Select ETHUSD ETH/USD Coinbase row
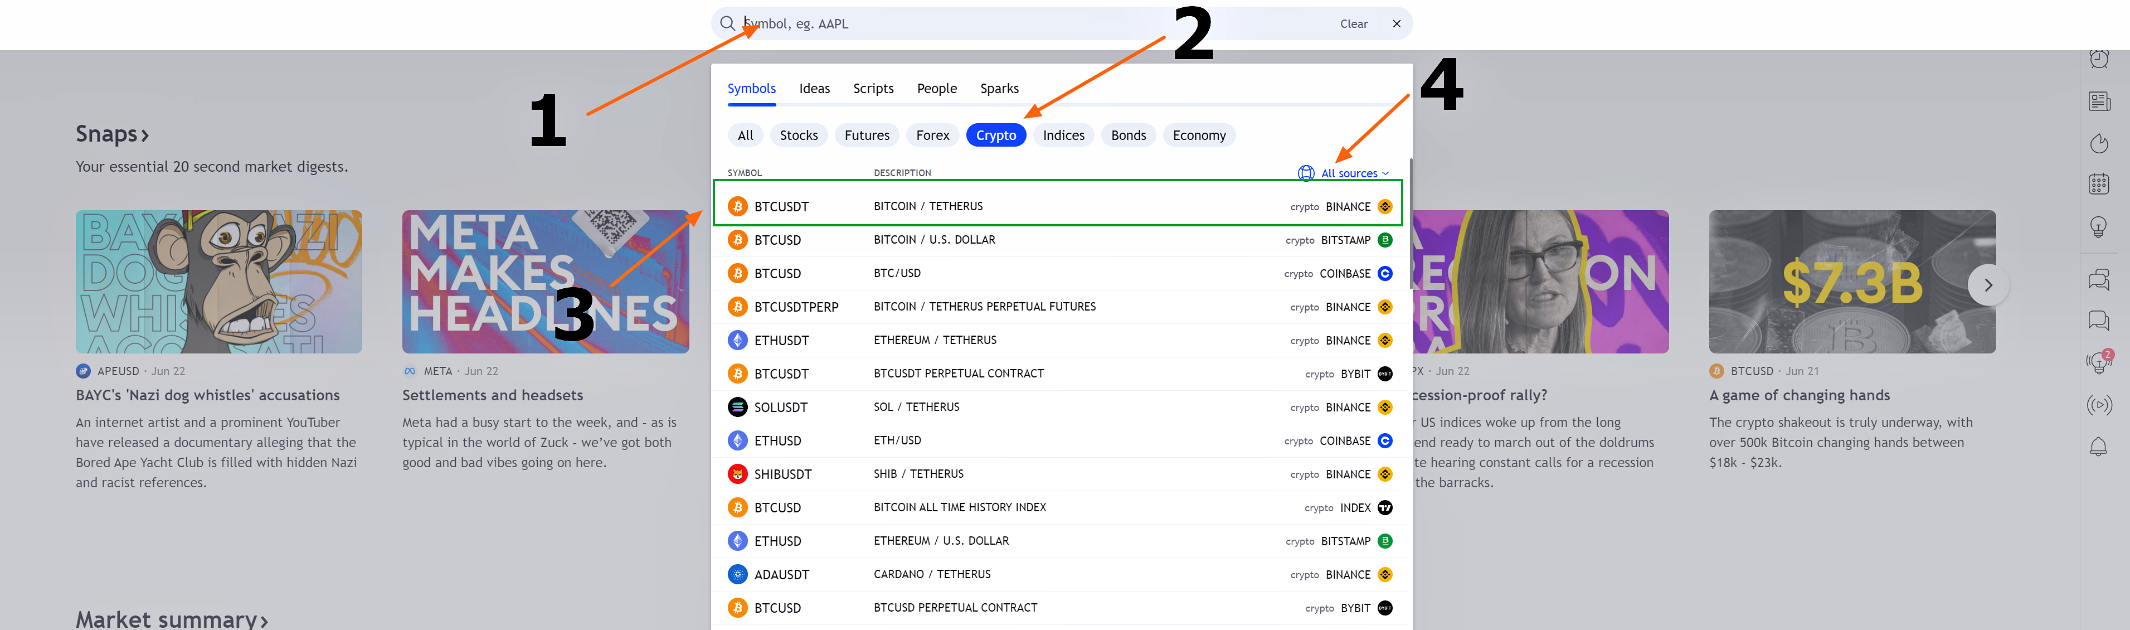The width and height of the screenshot is (2130, 630). click(1059, 440)
